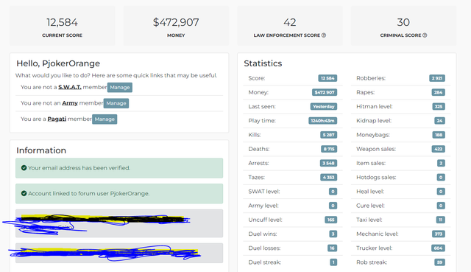Open the Army link

[70, 103]
